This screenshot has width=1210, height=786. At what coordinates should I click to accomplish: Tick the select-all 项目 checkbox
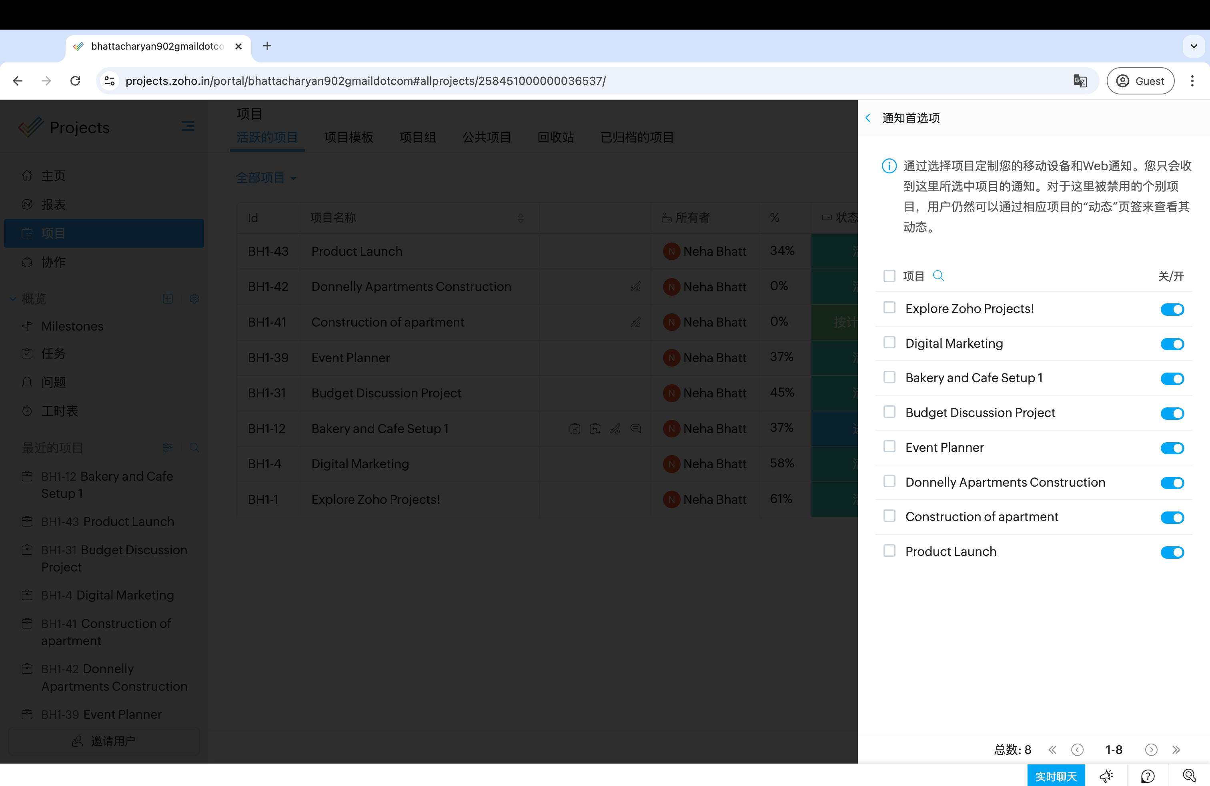point(889,276)
